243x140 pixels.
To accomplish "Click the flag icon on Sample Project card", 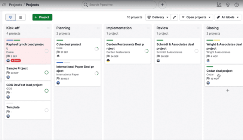I will tap(8, 73).
